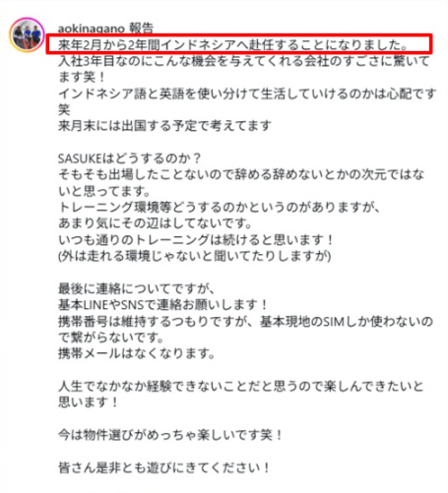Click the 報告 heading text
Screen dimensions: 448x493
(141, 29)
